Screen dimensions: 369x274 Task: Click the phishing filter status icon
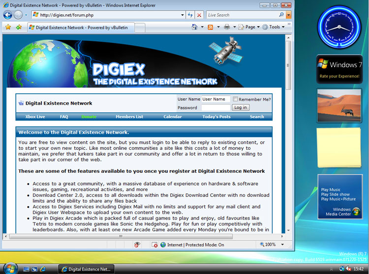(x=154, y=245)
